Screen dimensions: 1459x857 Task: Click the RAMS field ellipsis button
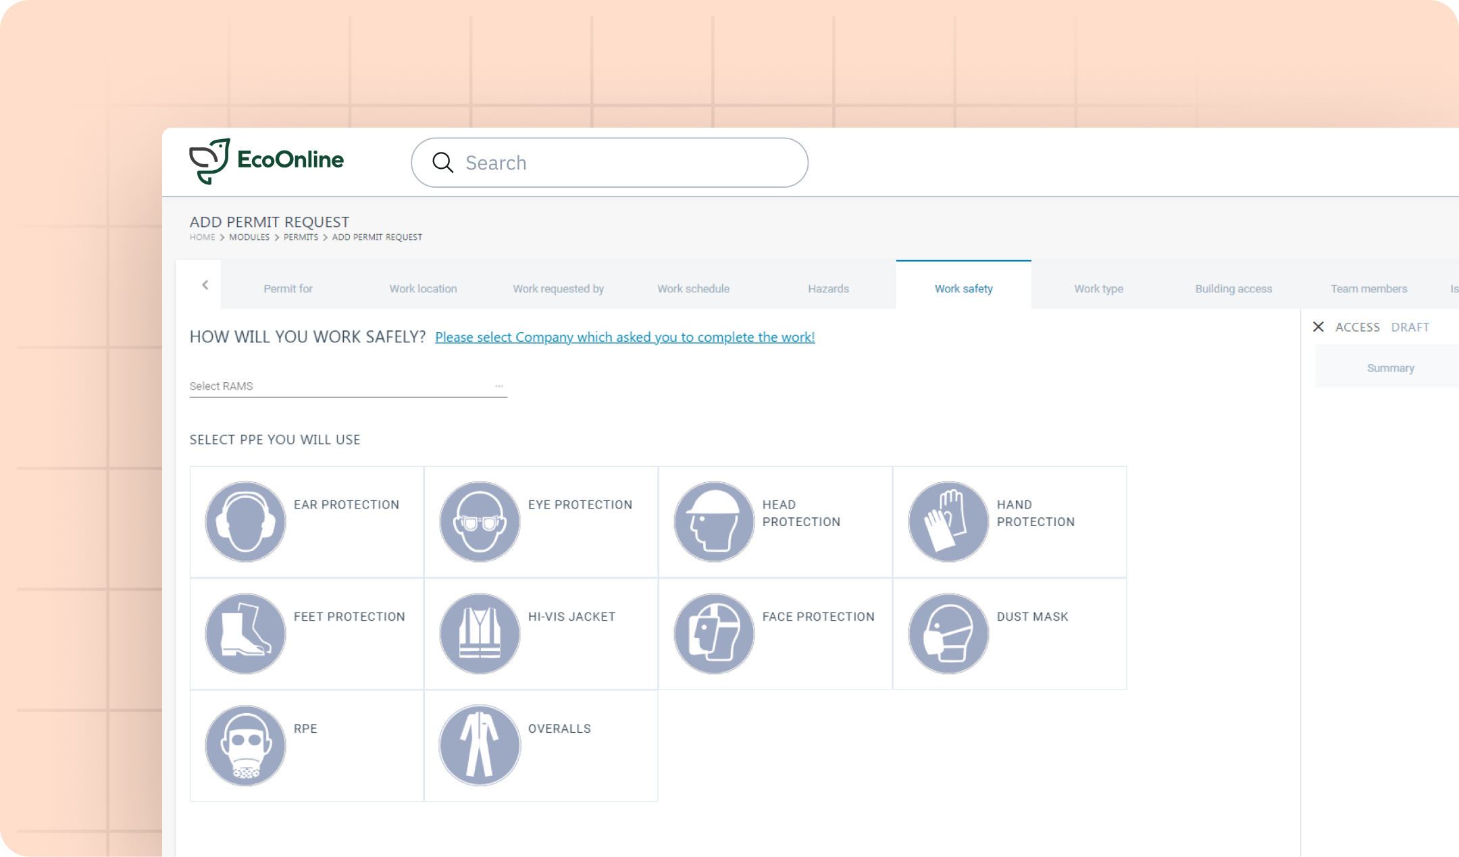tap(498, 386)
